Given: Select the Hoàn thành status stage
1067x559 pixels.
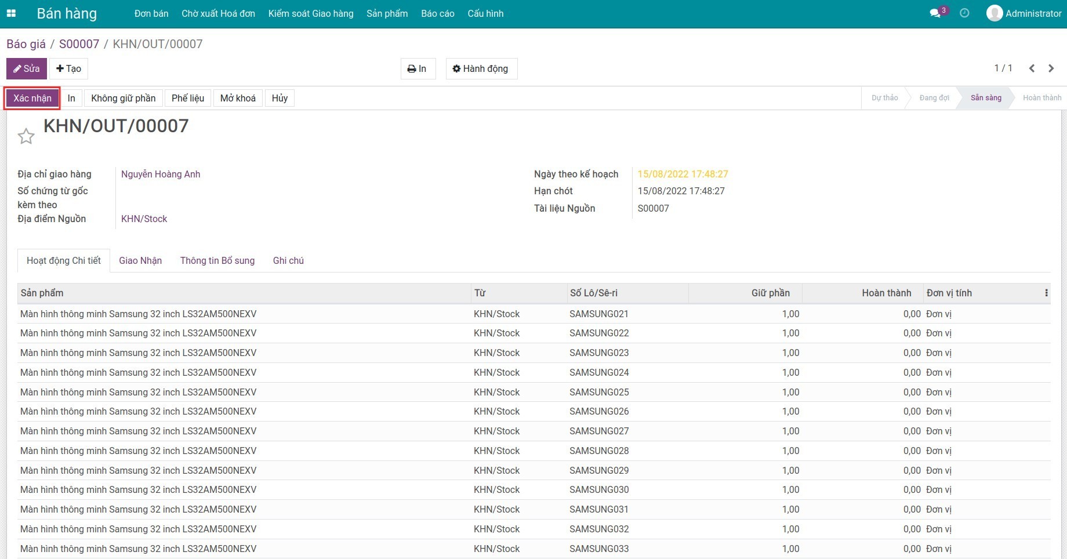Looking at the screenshot, I should click(x=1041, y=97).
